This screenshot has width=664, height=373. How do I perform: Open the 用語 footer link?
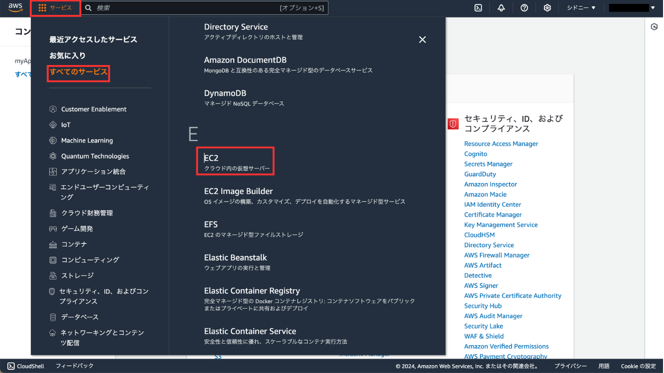click(604, 366)
